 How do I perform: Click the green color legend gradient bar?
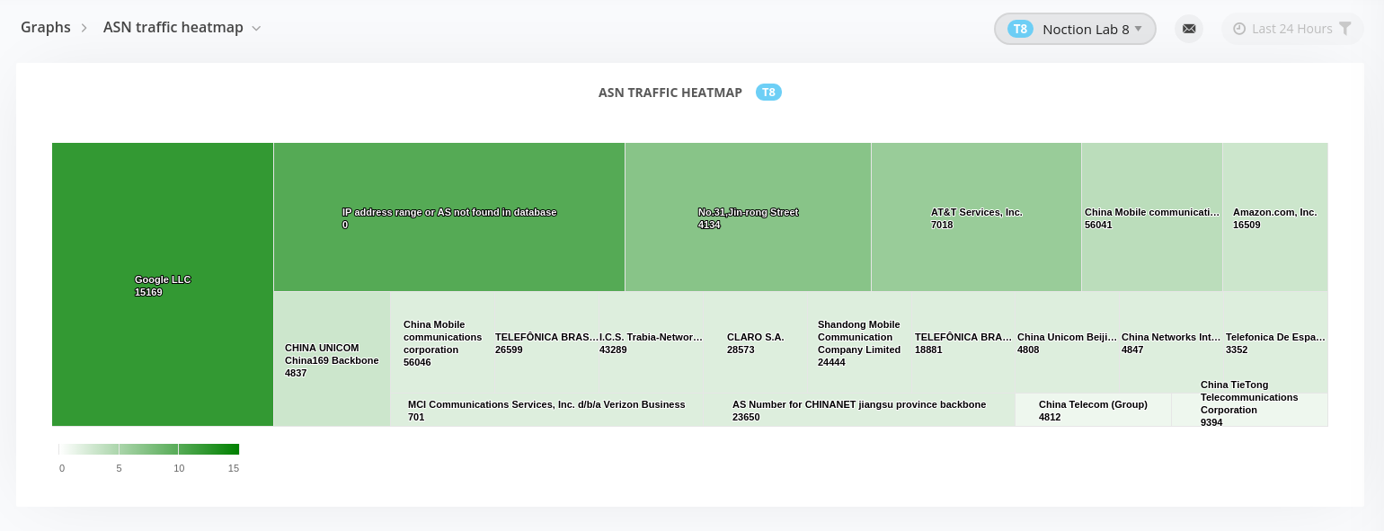[149, 449]
